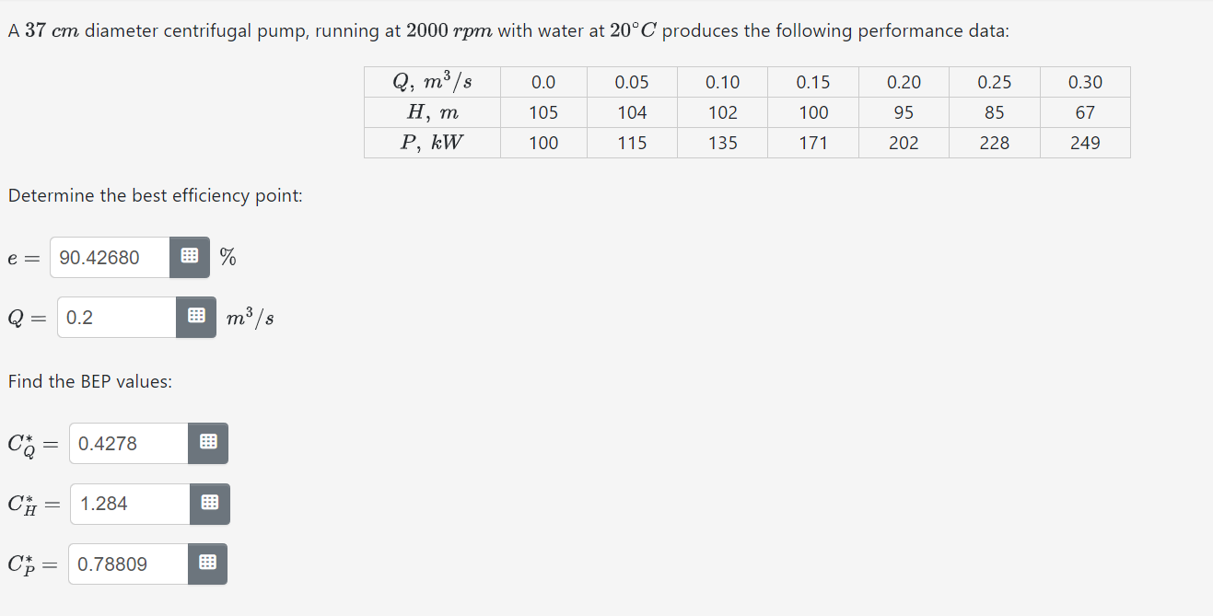
Task: Open the calculator keypad for C_H*
Action: coord(208,504)
